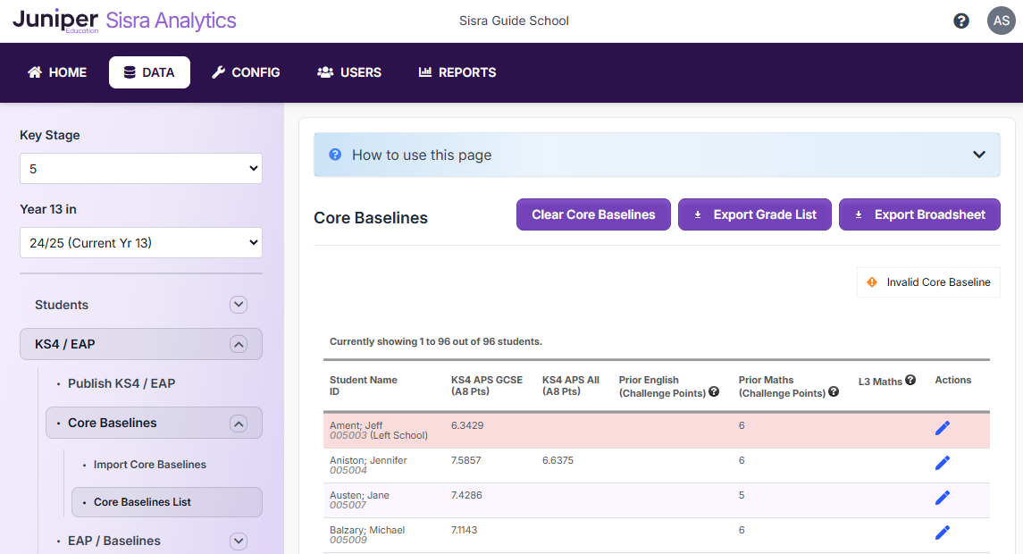The image size is (1023, 554).
Task: Open the AS user avatar menu
Action: tap(1001, 21)
